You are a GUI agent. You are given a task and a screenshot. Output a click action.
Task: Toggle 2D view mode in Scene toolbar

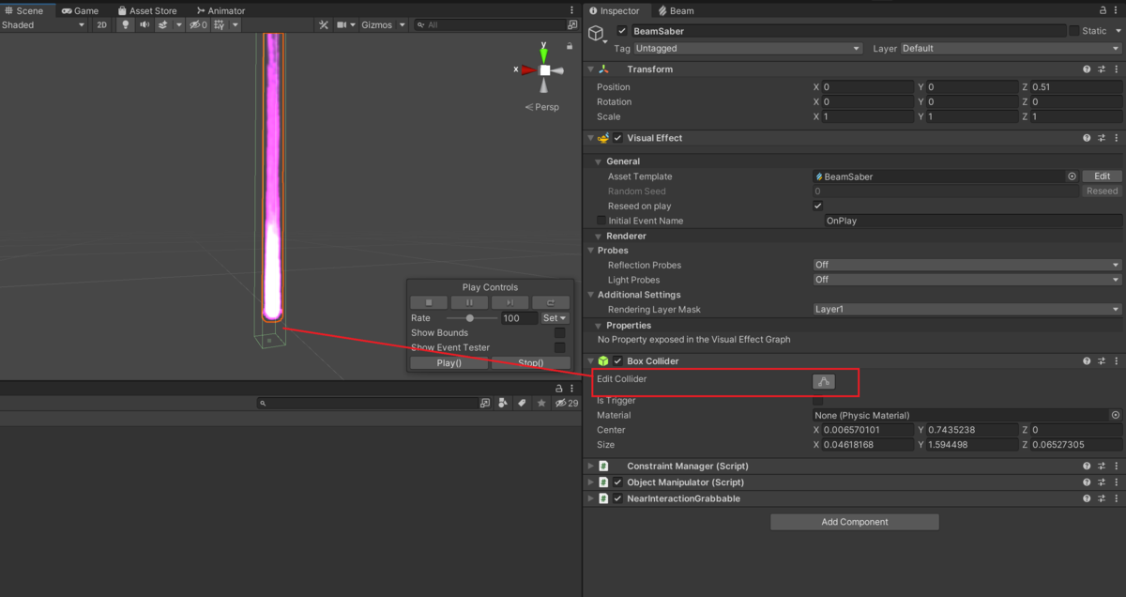pos(101,25)
